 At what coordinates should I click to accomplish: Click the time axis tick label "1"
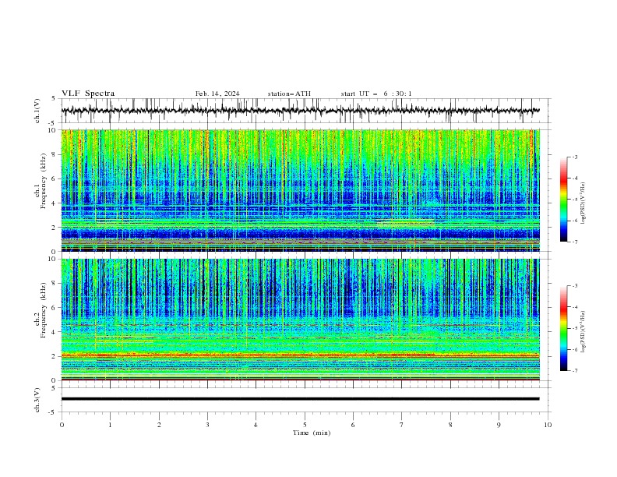pos(110,425)
